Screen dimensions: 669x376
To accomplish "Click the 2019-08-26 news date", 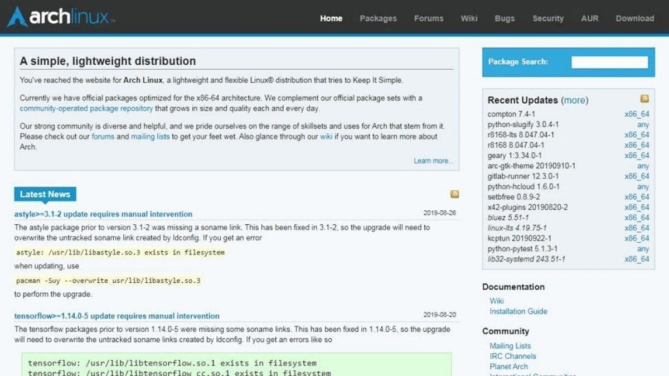I will [440, 213].
